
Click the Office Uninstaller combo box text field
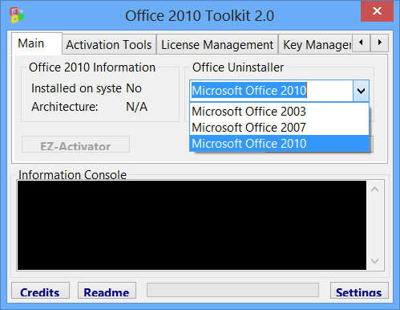(272, 91)
